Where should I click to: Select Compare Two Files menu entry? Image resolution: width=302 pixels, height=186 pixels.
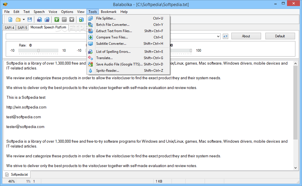point(128,37)
